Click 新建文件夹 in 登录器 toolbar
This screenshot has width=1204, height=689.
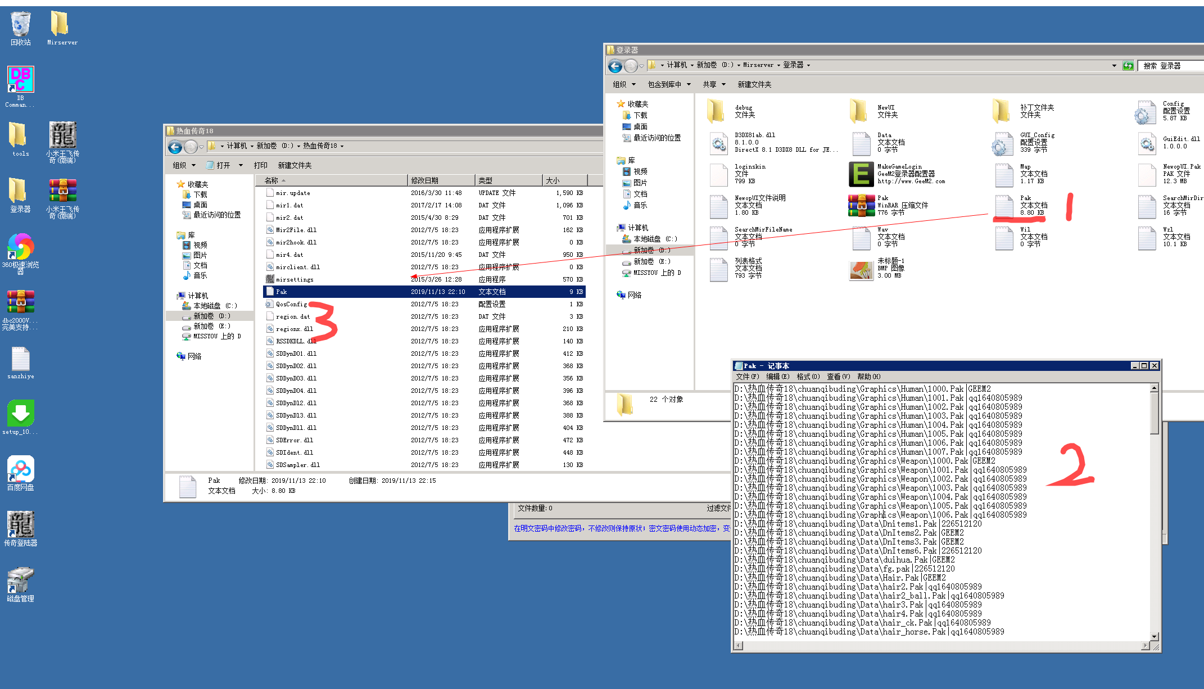[754, 84]
